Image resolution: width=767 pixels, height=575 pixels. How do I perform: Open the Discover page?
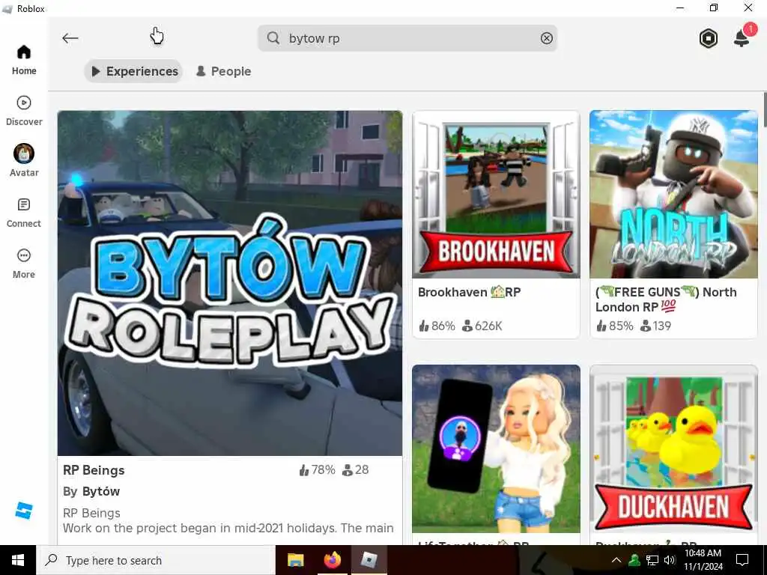(23, 111)
